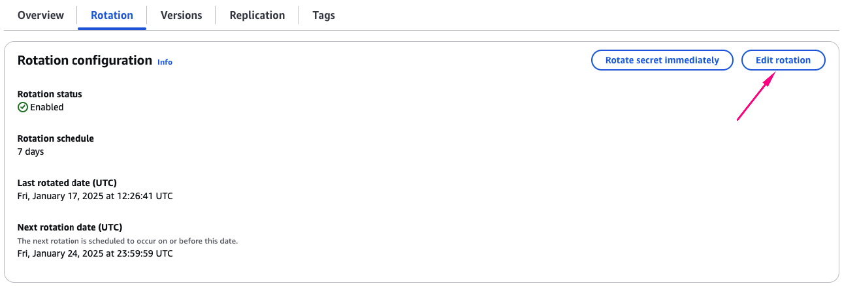Click the Rotation schedule label
Viewport: 842px width, 286px height.
point(56,138)
